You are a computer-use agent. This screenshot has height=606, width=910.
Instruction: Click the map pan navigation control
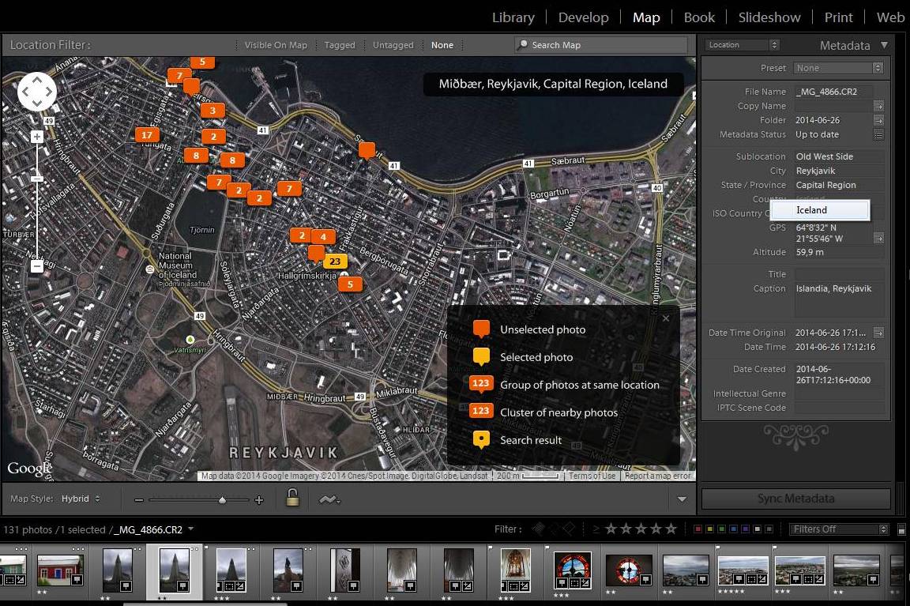pyautogui.click(x=37, y=92)
